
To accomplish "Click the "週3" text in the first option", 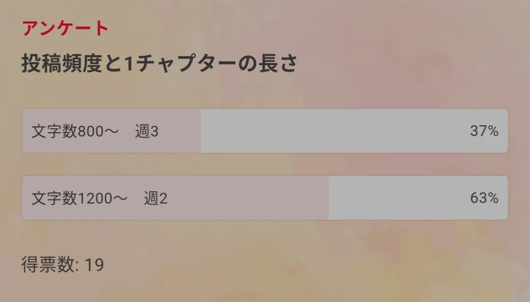I will tap(147, 131).
